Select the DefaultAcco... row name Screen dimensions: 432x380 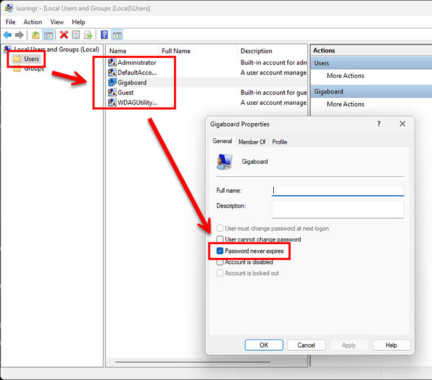coord(137,72)
